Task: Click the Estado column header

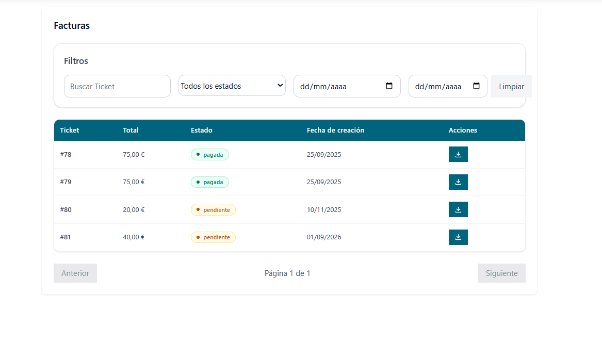Action: point(202,130)
